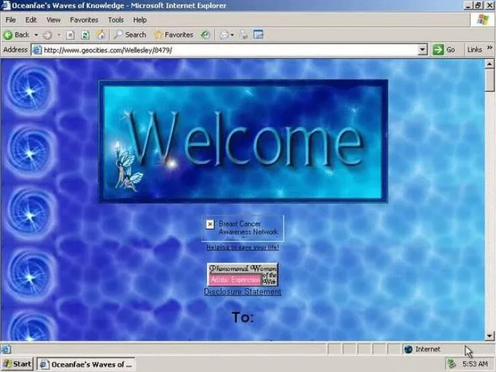The width and height of the screenshot is (496, 372).
Task: Go to the Home page icon
Action: (x=101, y=35)
